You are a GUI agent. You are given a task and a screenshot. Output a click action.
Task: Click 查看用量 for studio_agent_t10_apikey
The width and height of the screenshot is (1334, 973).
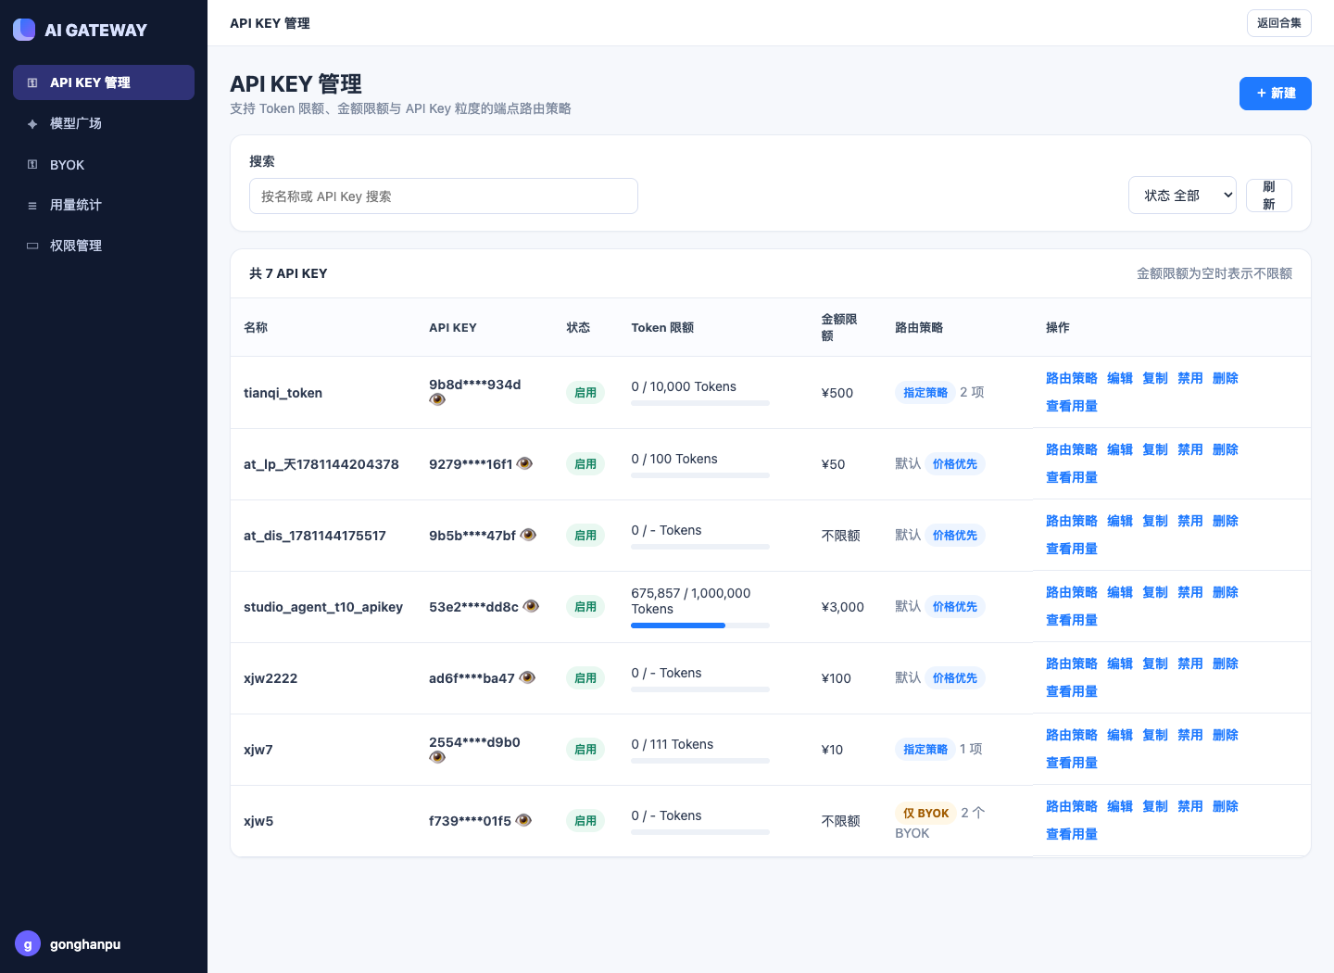tap(1072, 620)
